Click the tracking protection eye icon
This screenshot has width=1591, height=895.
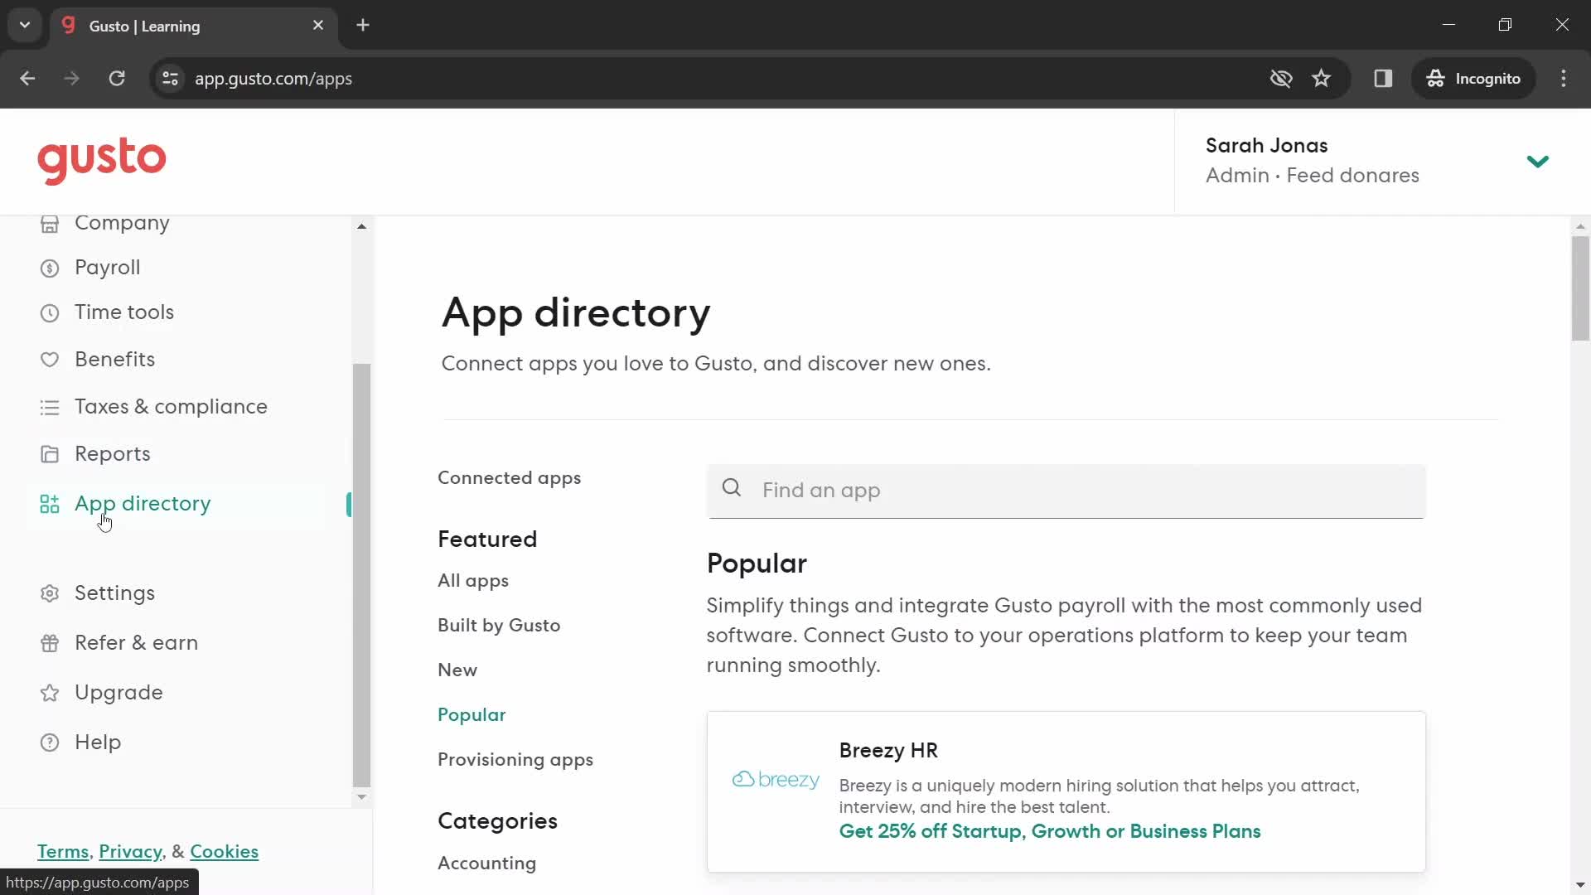1281,79
